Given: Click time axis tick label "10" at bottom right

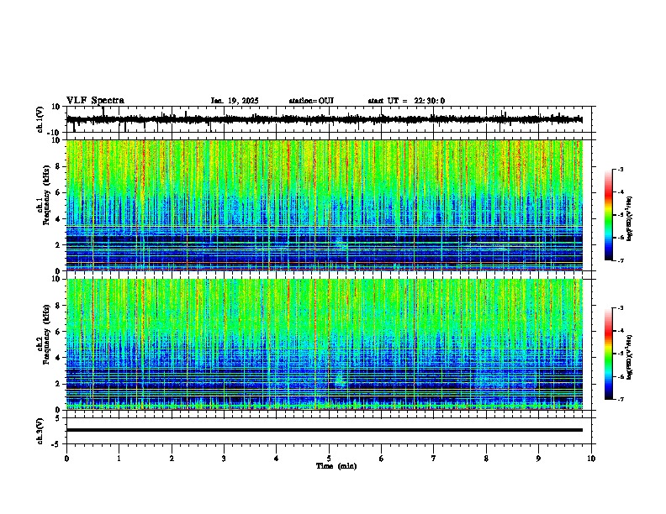Looking at the screenshot, I should pyautogui.click(x=591, y=459).
